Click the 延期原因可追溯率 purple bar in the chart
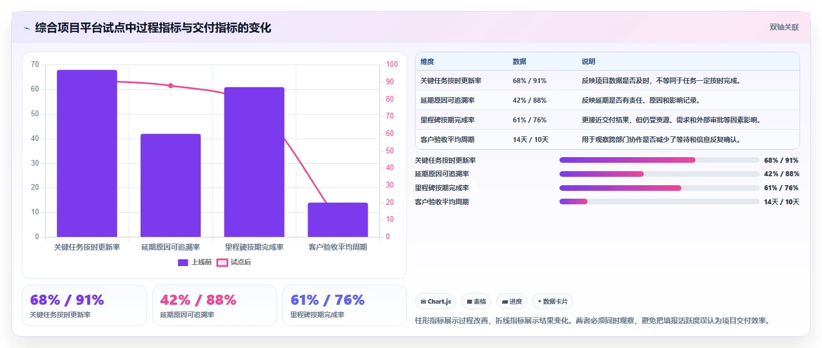The image size is (822, 348). [170, 185]
